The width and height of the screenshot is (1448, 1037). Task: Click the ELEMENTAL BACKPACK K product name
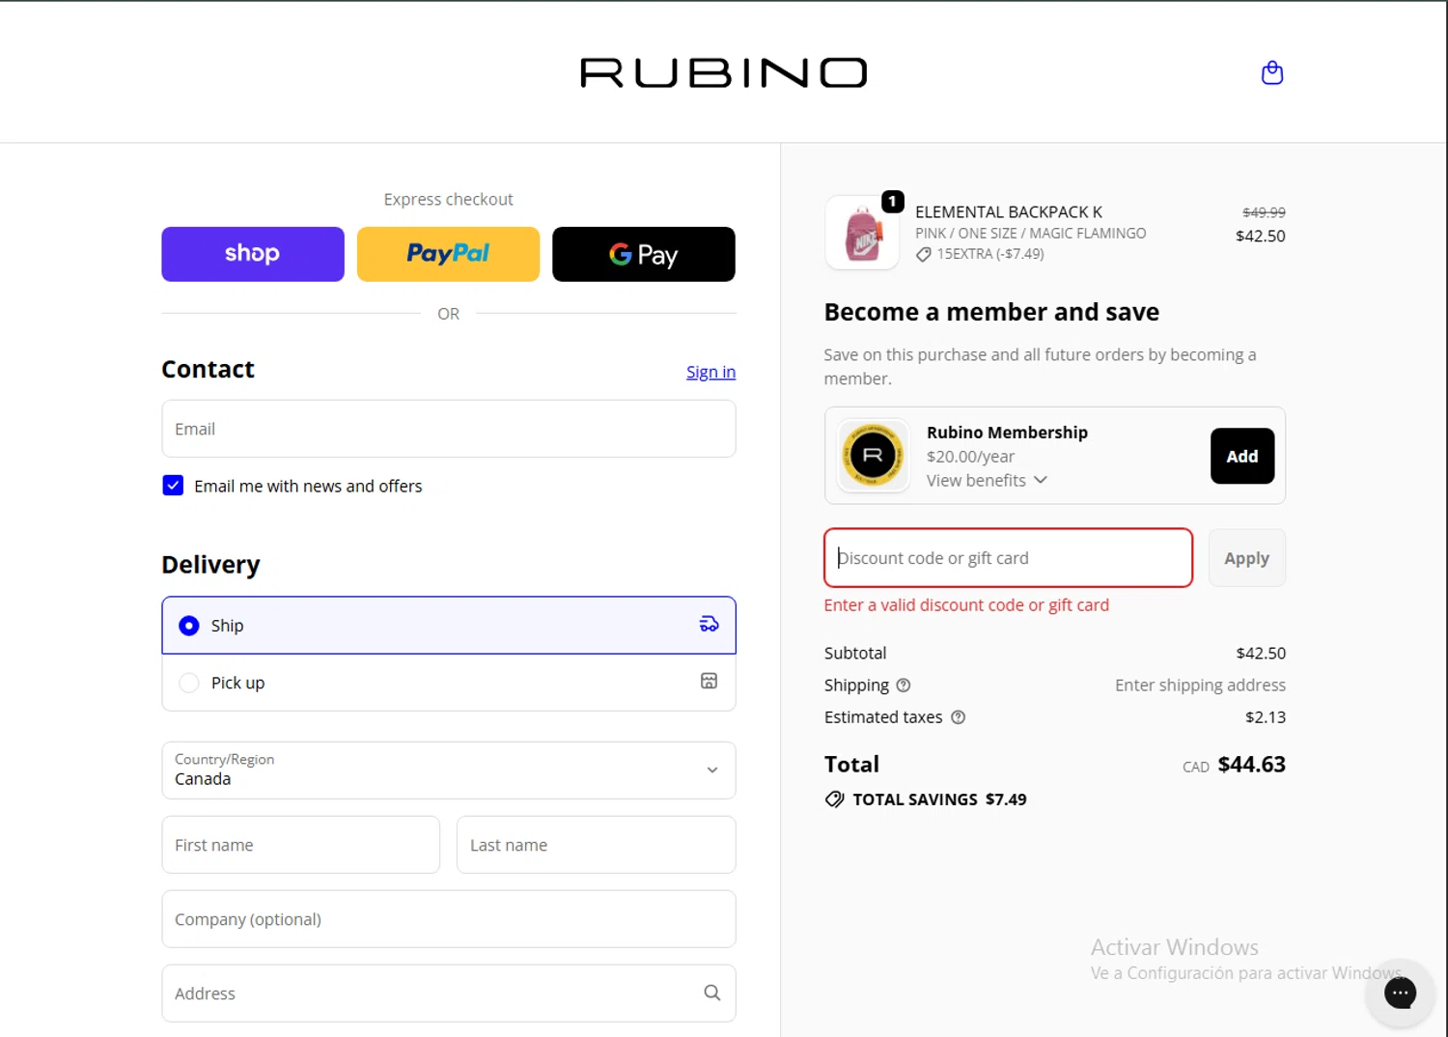(x=1009, y=211)
